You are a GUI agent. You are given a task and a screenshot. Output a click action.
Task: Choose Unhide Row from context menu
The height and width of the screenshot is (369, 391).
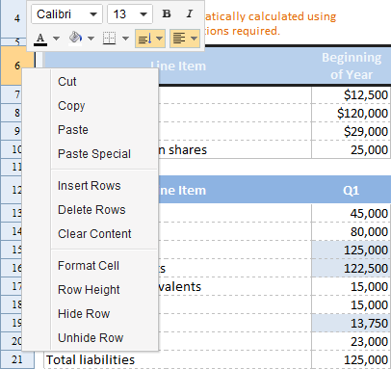pos(104,338)
